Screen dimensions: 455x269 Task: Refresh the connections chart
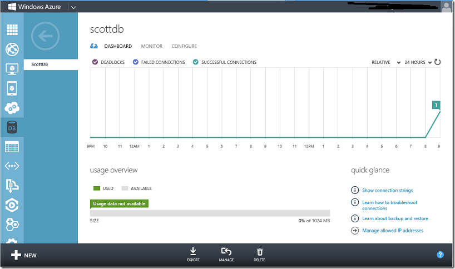(x=437, y=62)
